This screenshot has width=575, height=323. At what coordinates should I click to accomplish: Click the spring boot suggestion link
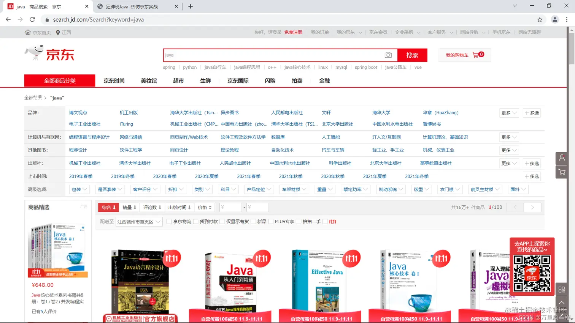click(x=366, y=67)
